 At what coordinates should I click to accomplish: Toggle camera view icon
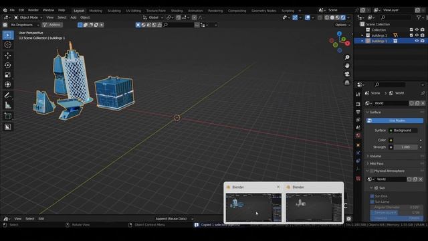pos(347,74)
